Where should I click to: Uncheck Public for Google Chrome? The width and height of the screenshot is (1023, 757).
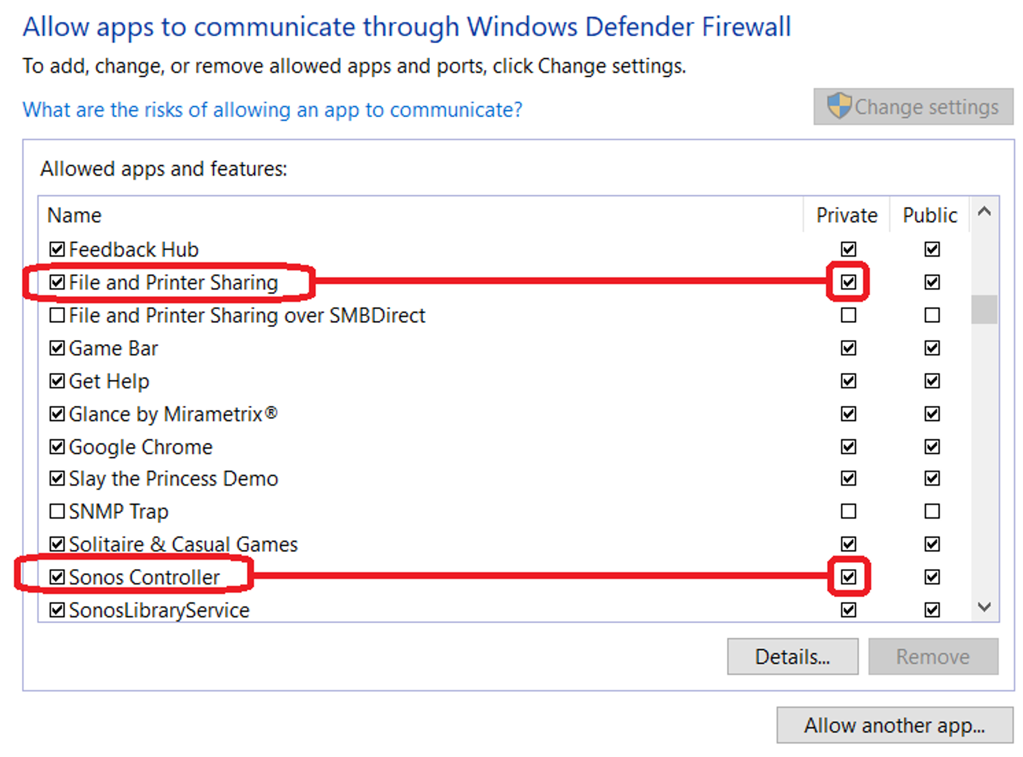click(932, 446)
